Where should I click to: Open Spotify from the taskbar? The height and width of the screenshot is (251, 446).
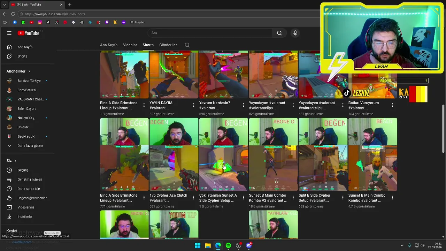click(228, 245)
